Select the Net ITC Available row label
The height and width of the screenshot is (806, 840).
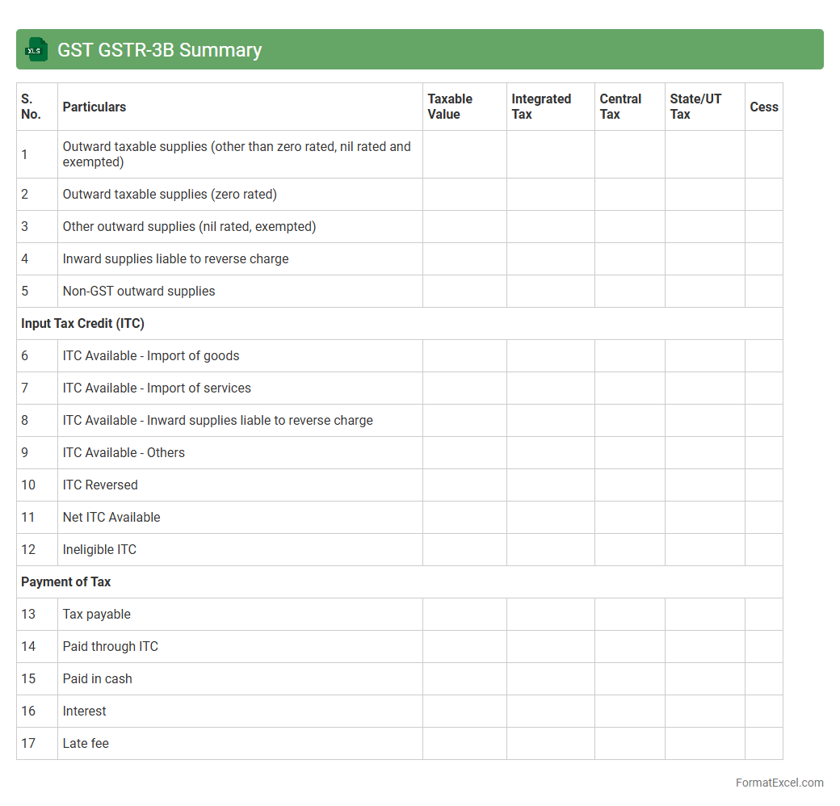tap(111, 518)
